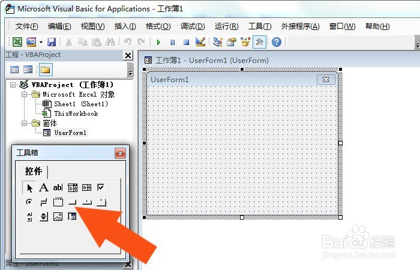Image resolution: width=420 pixels, height=270 pixels.
Task: Select the ScrollBar control tool
Action: tap(29, 217)
